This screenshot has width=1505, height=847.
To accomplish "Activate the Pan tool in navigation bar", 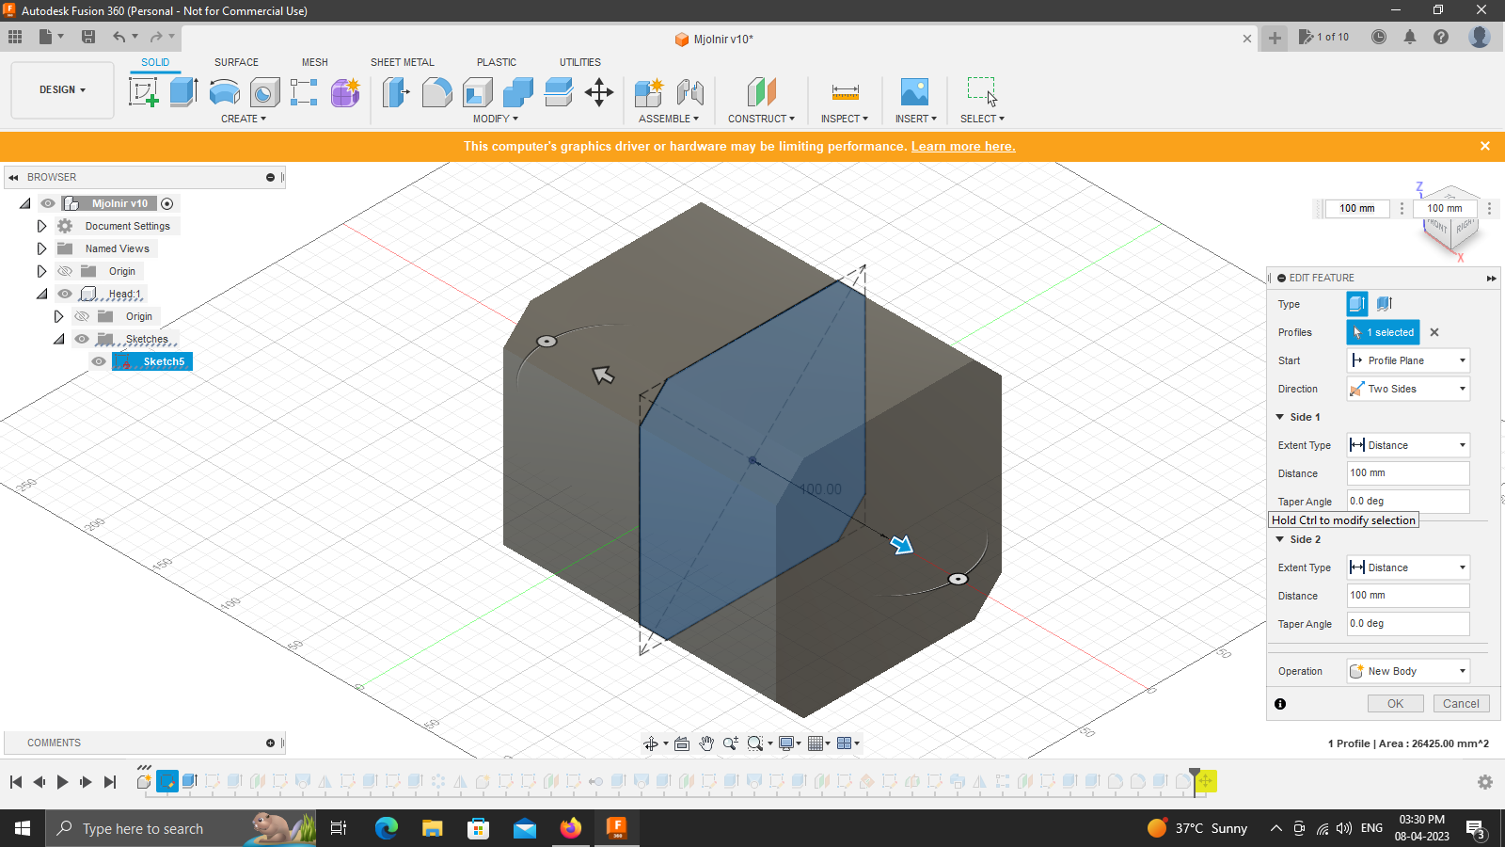I will 707,743.
